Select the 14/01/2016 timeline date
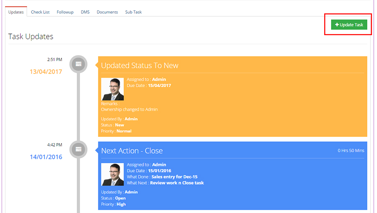Screen dimensions: 377x213 tap(46, 157)
